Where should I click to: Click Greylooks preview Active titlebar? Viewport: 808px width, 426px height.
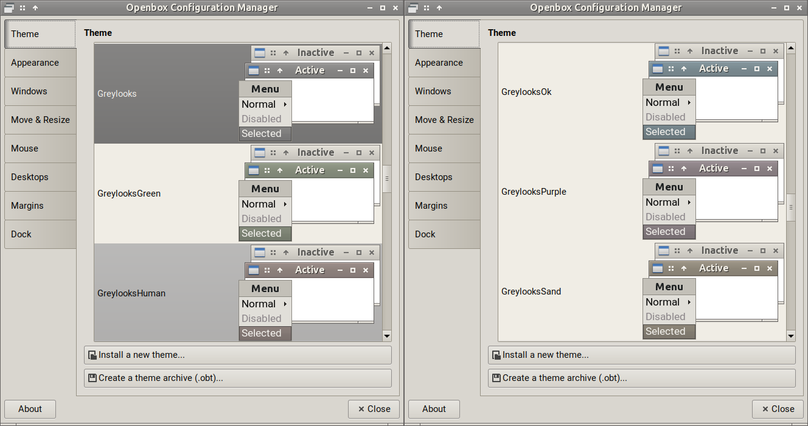tap(309, 71)
